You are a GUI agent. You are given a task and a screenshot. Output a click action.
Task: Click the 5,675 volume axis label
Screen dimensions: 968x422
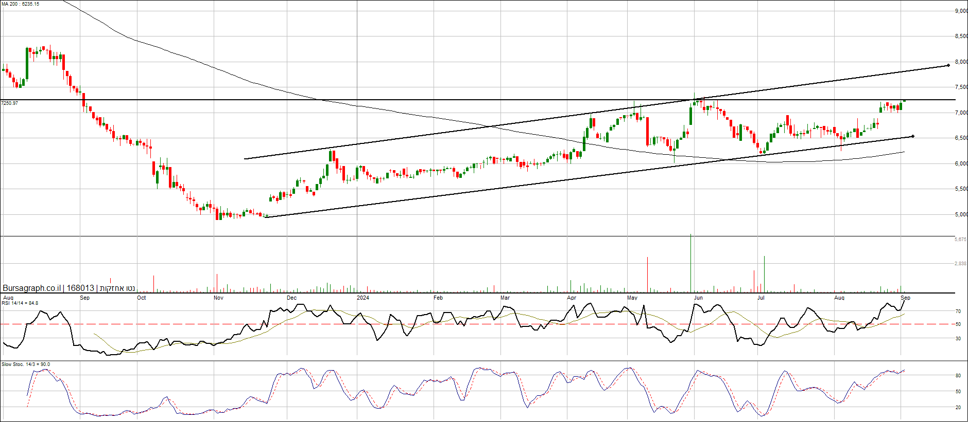(x=961, y=240)
